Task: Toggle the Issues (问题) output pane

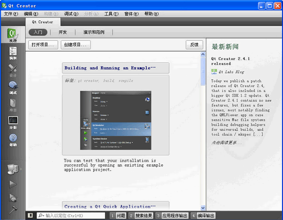Action: [x=118, y=216]
